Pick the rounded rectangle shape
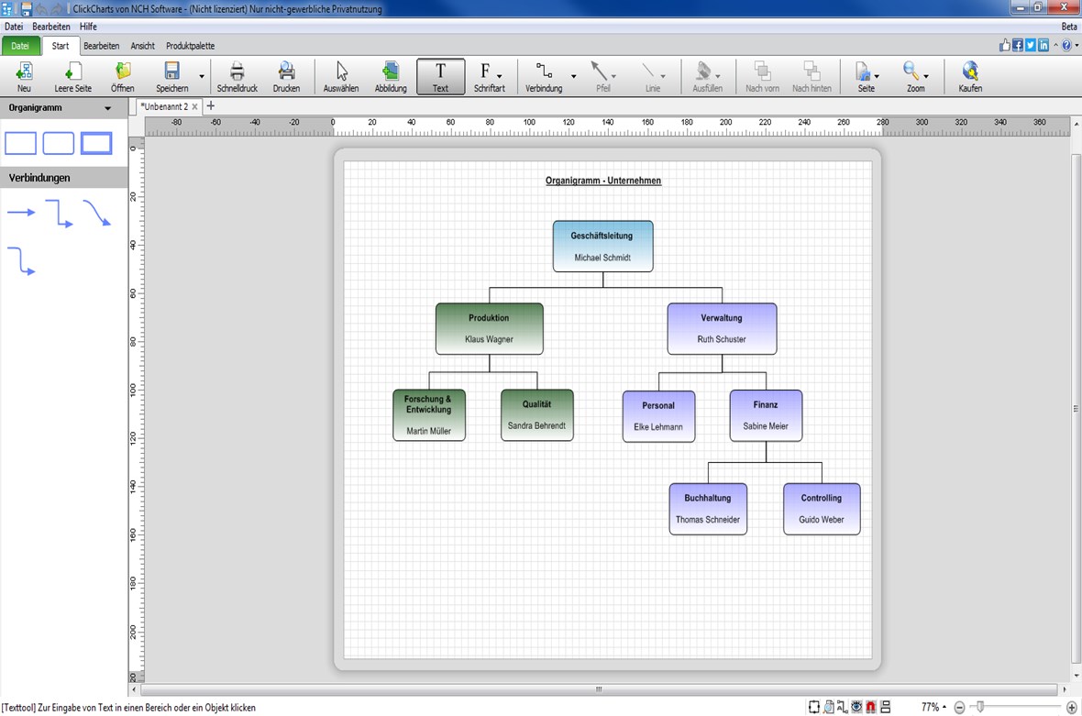Image resolution: width=1082 pixels, height=716 pixels. [58, 144]
